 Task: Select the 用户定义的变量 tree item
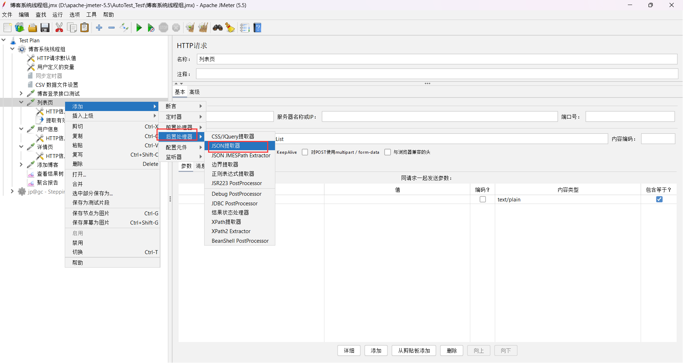[x=55, y=67]
